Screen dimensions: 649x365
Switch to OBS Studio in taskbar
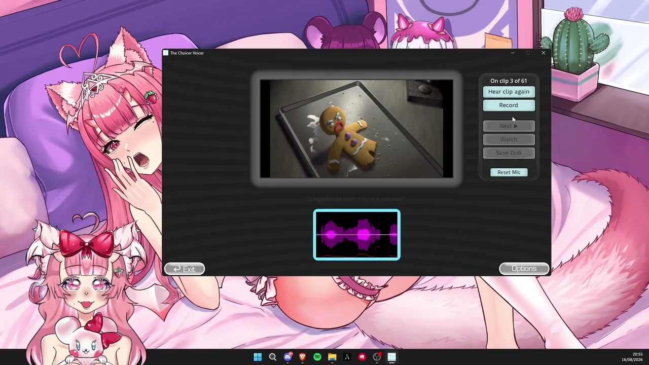[377, 357]
